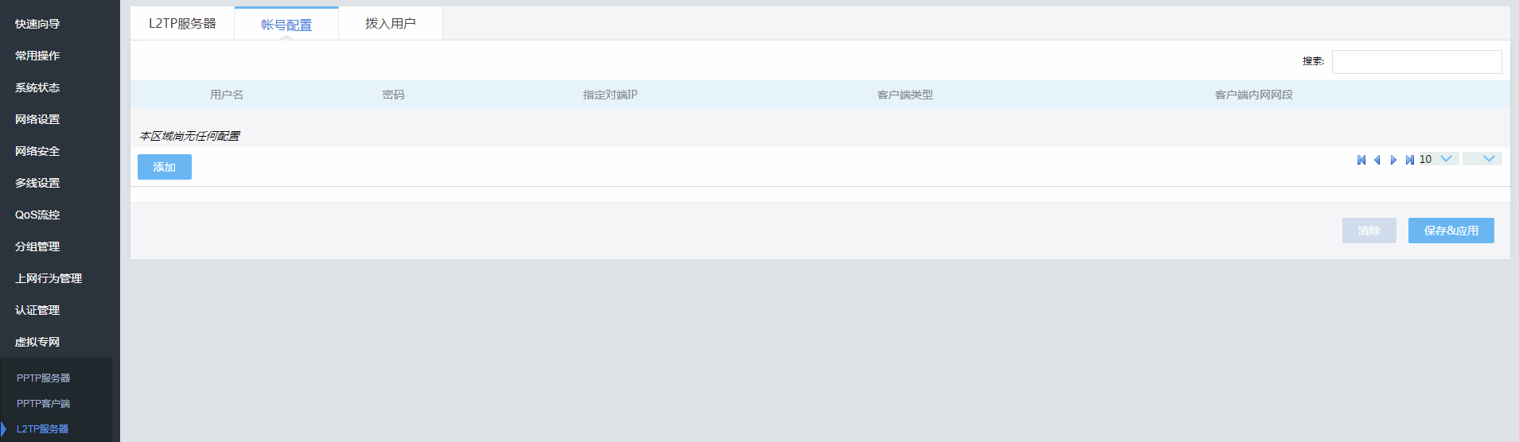1519x442 pixels.
Task: Click the 保存&应用 button
Action: 1451,231
